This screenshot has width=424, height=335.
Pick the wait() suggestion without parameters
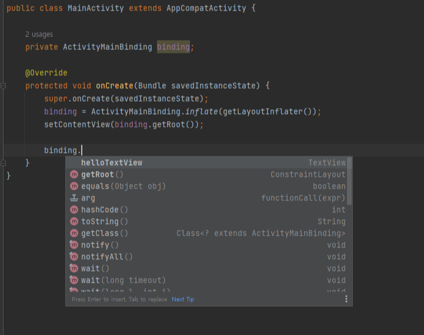point(206,269)
